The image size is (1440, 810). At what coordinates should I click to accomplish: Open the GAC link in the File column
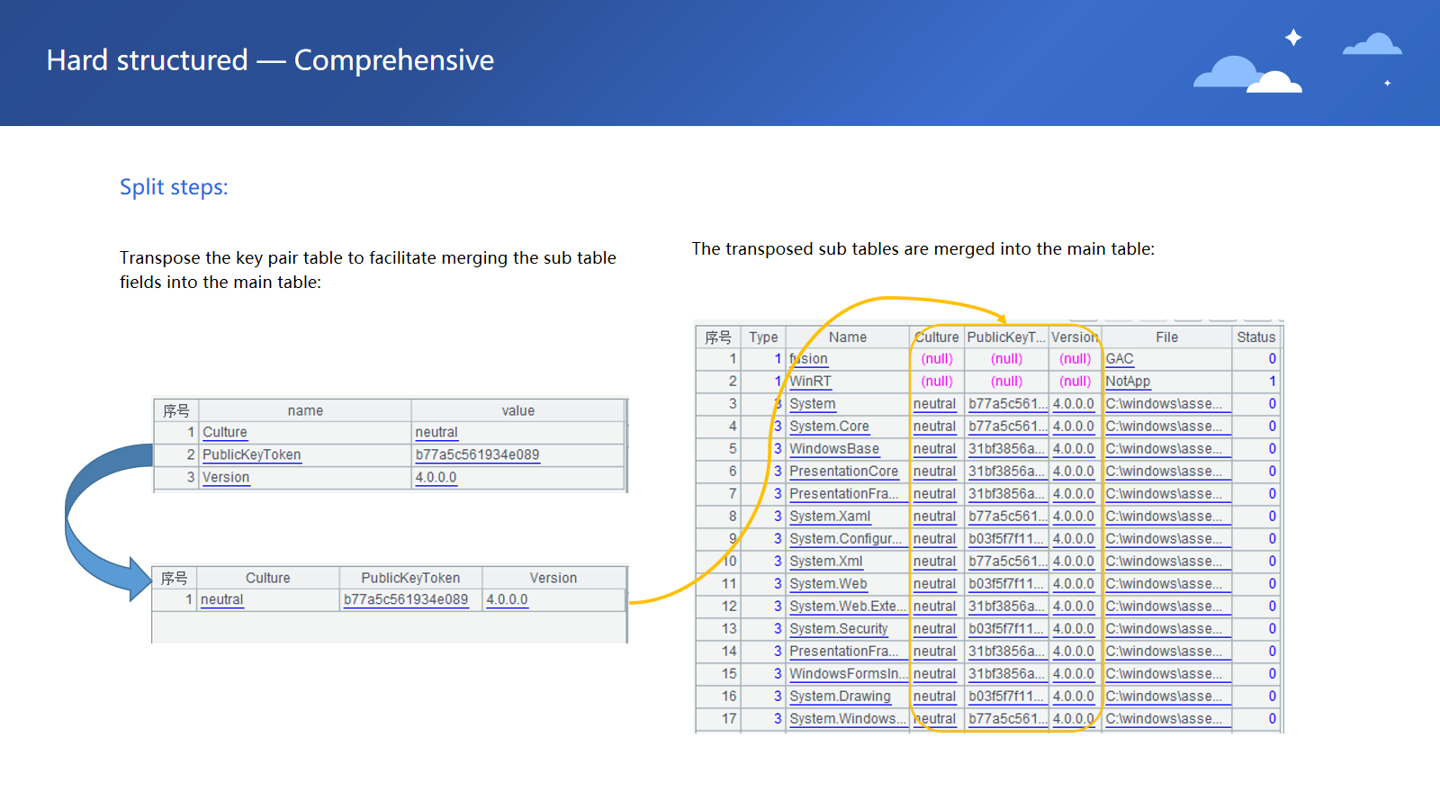(x=1120, y=358)
